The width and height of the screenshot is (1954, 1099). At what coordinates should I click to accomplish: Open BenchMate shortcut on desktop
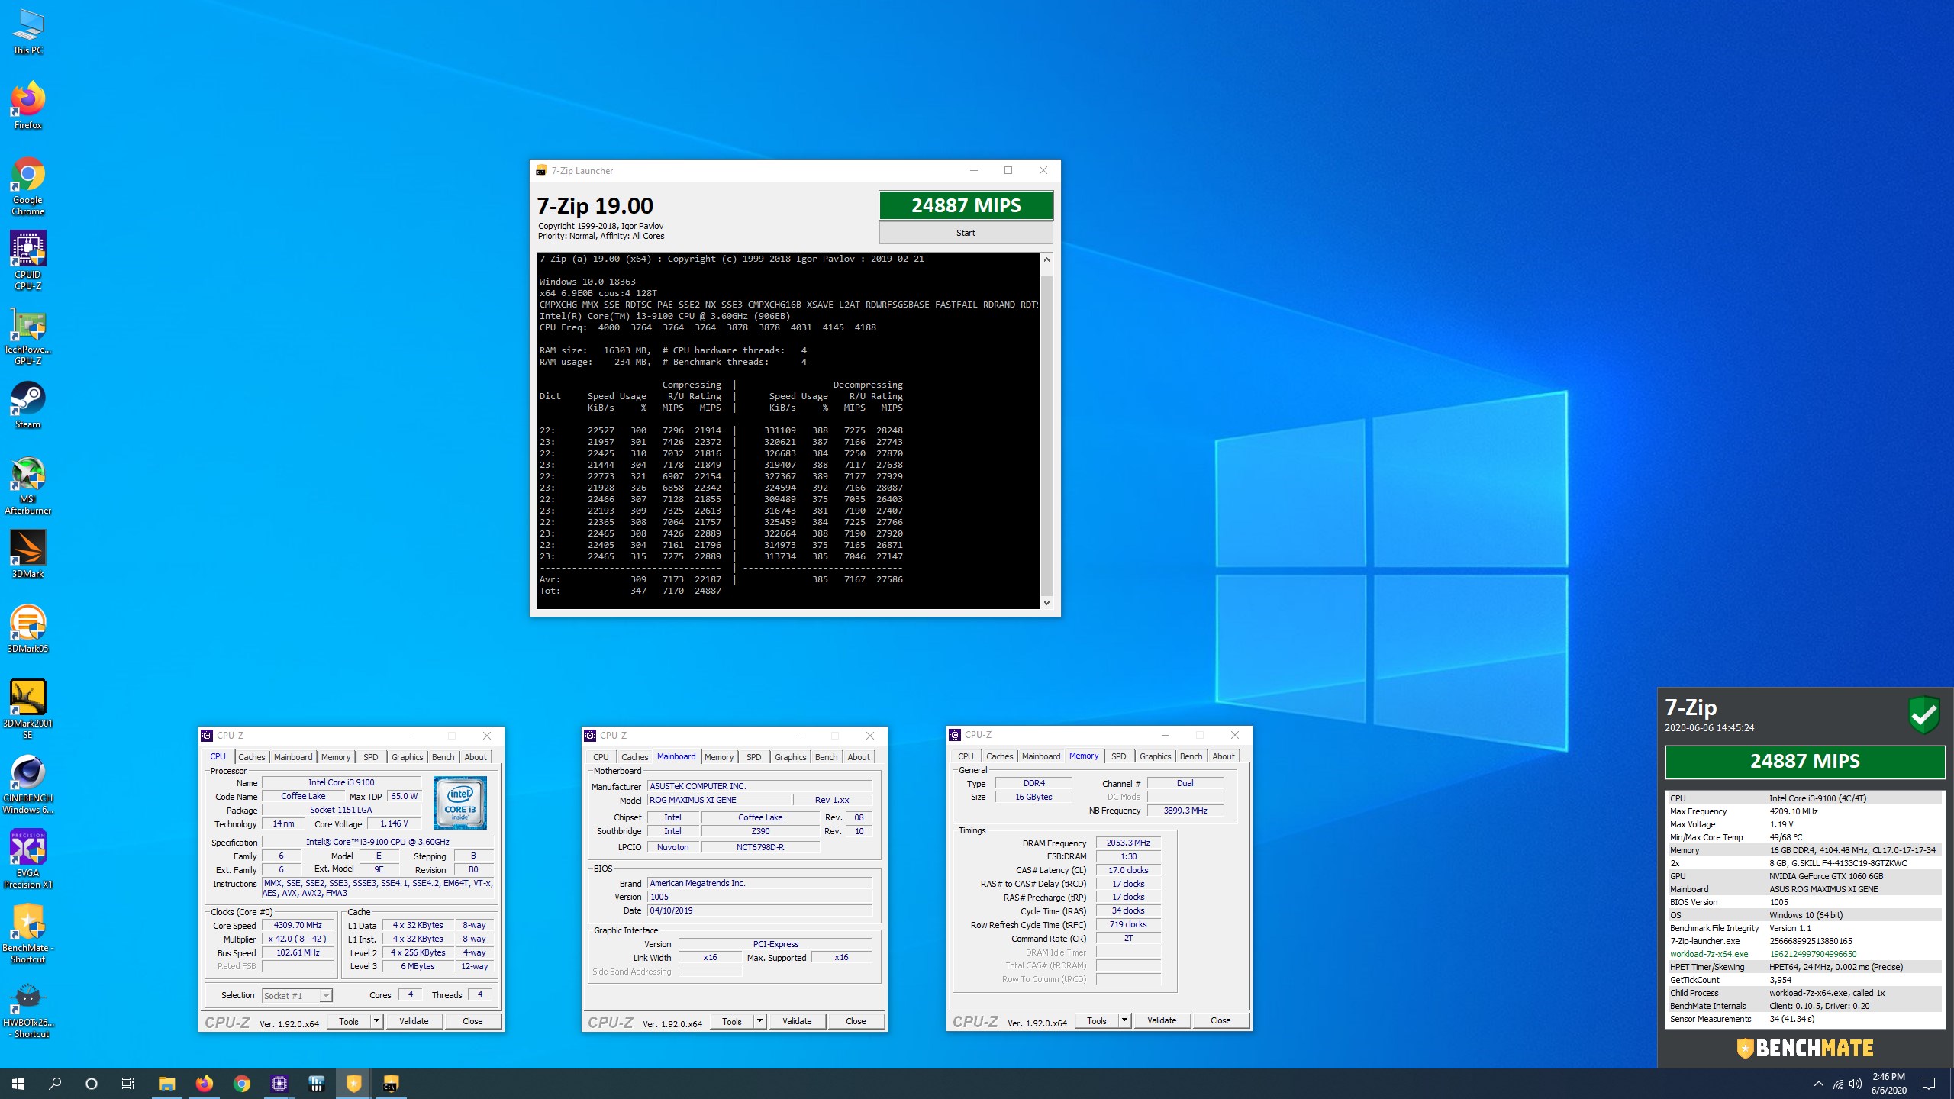click(x=27, y=934)
